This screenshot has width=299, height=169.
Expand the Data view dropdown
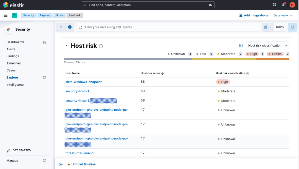(x=283, y=15)
